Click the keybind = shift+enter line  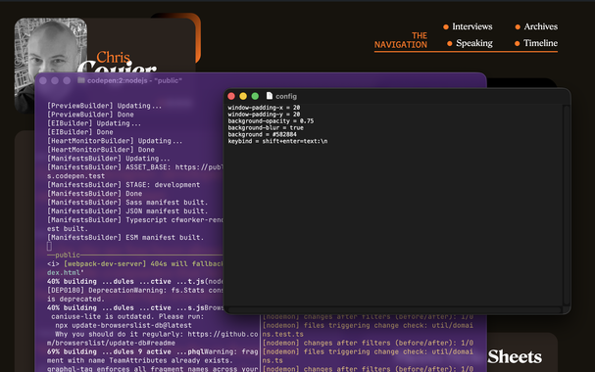(277, 141)
